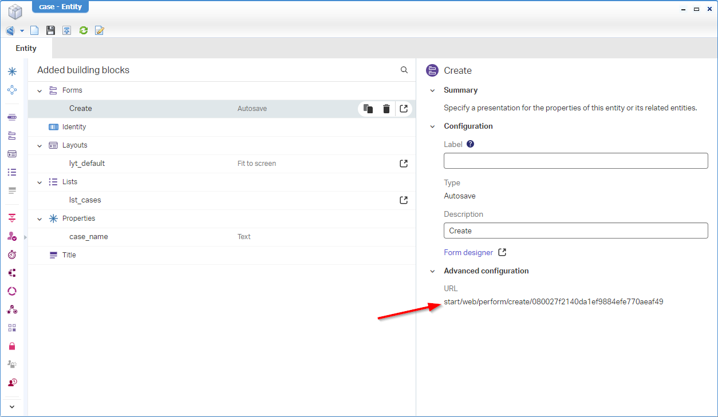Click the Publish upload arrow toolbar icon
The width and height of the screenshot is (718, 417).
(67, 30)
